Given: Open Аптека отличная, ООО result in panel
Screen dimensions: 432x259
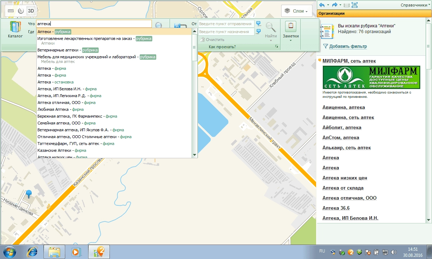Looking at the screenshot, I should (x=350, y=198).
